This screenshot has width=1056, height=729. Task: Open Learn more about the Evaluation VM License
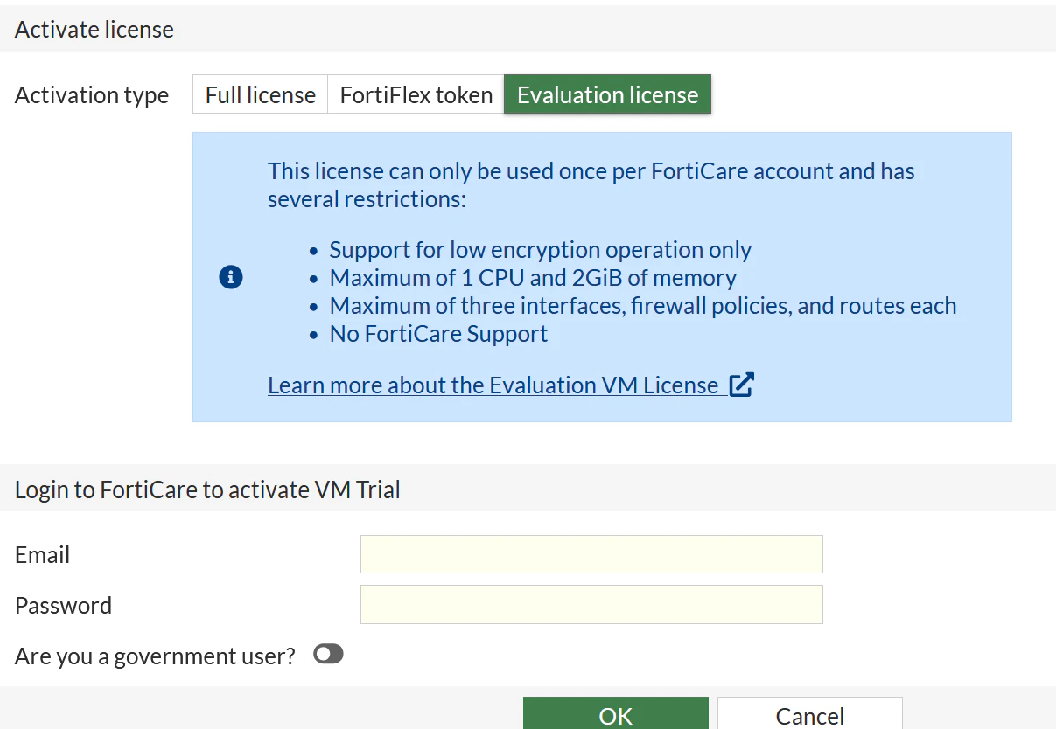(x=493, y=385)
